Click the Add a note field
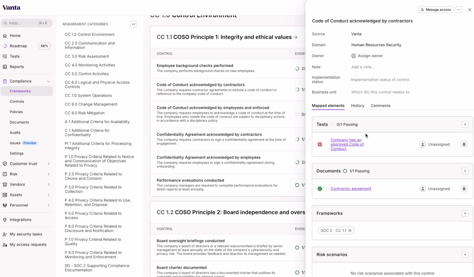The image size is (474, 277). click(x=363, y=67)
